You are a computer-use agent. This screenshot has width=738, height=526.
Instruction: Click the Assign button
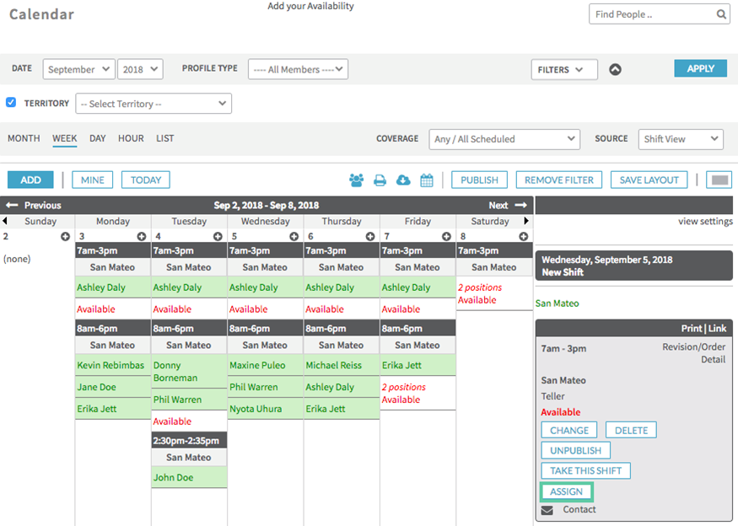566,491
